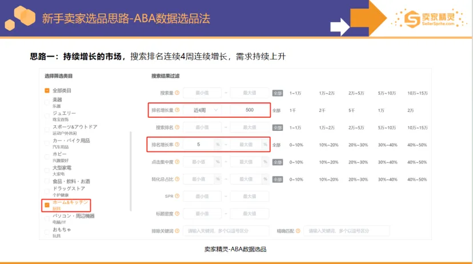Open the 近4周 period dropdown

pos(202,110)
